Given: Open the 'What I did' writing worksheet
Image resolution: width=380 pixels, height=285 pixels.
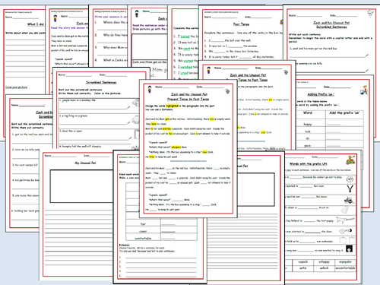Looking at the screenshot, I should pyautogui.click(x=24, y=51).
